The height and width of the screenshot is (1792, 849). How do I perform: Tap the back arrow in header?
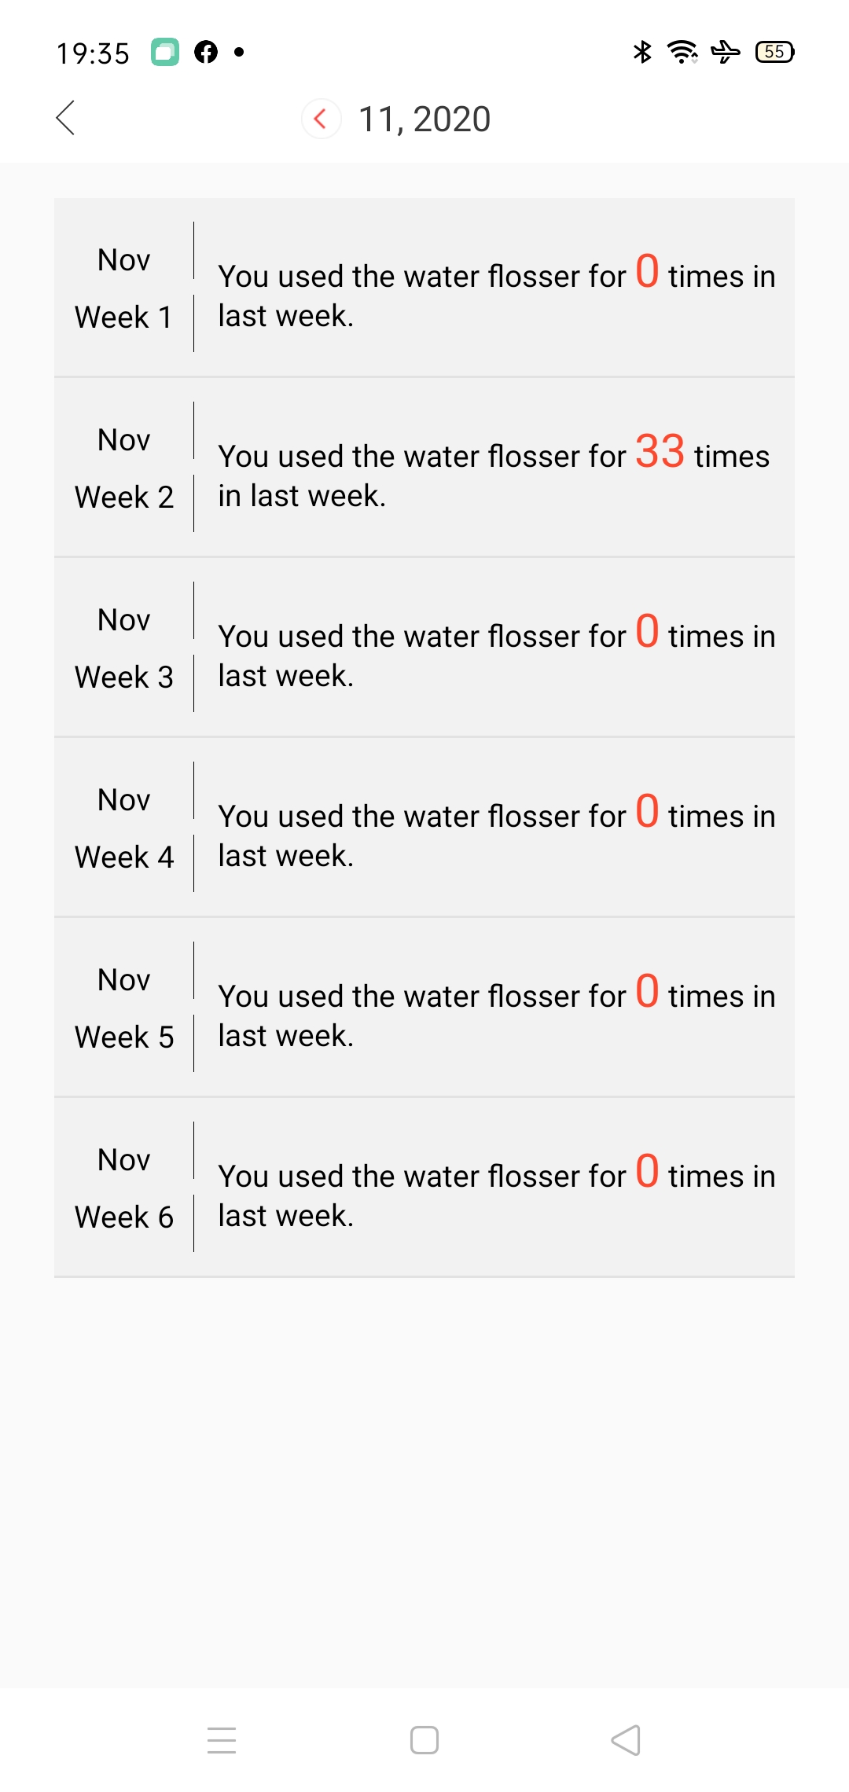click(x=66, y=118)
